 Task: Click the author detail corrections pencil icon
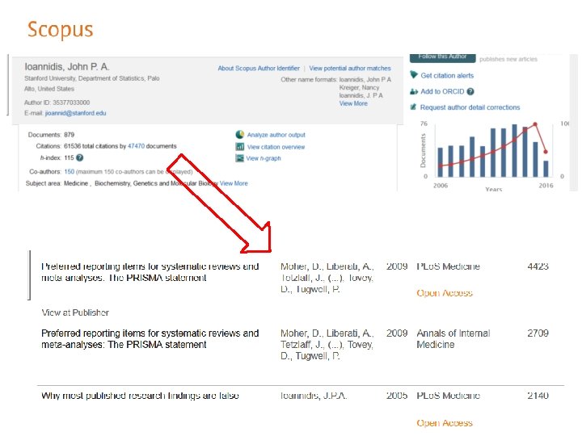pyautogui.click(x=413, y=107)
